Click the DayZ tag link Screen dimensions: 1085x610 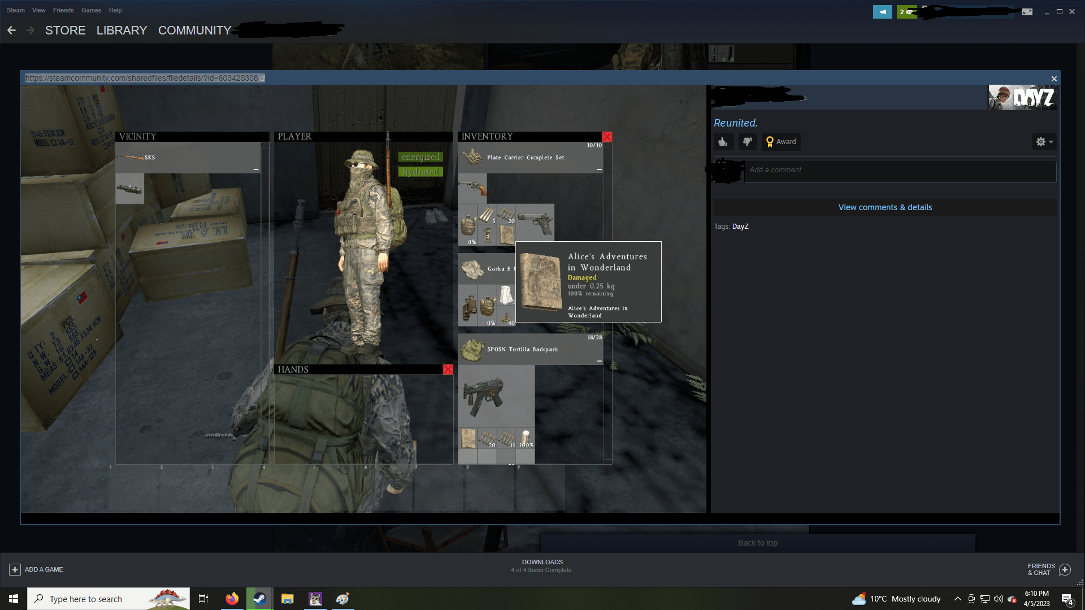tap(740, 226)
